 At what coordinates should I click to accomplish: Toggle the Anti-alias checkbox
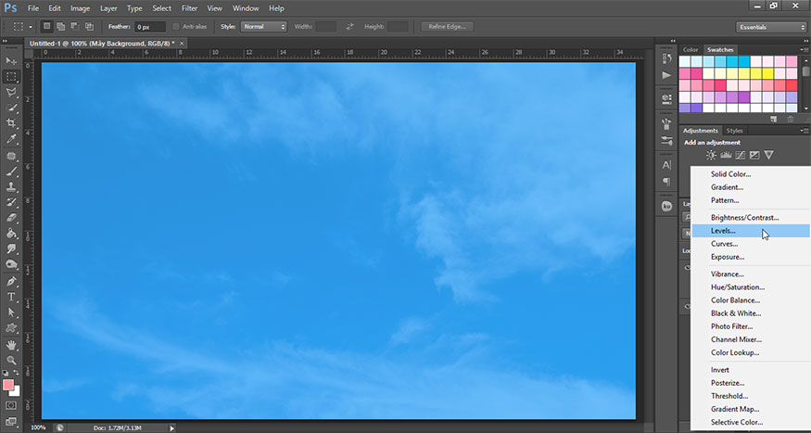point(176,26)
